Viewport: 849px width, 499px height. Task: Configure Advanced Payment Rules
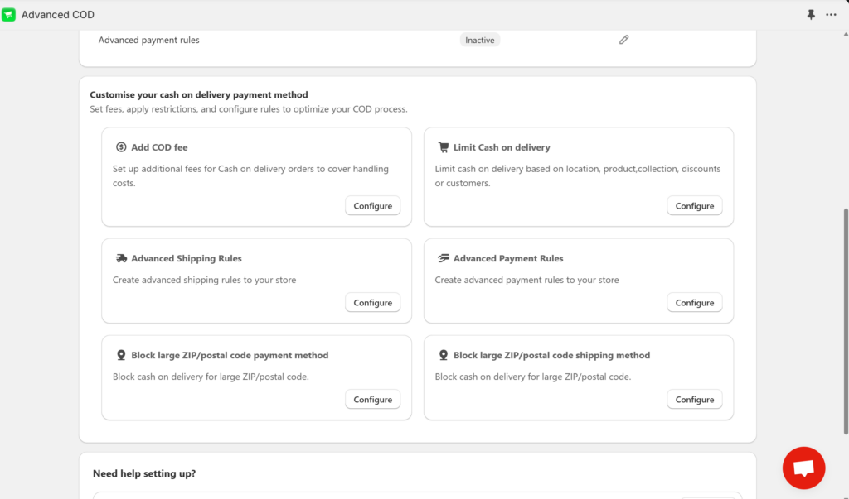(694, 303)
